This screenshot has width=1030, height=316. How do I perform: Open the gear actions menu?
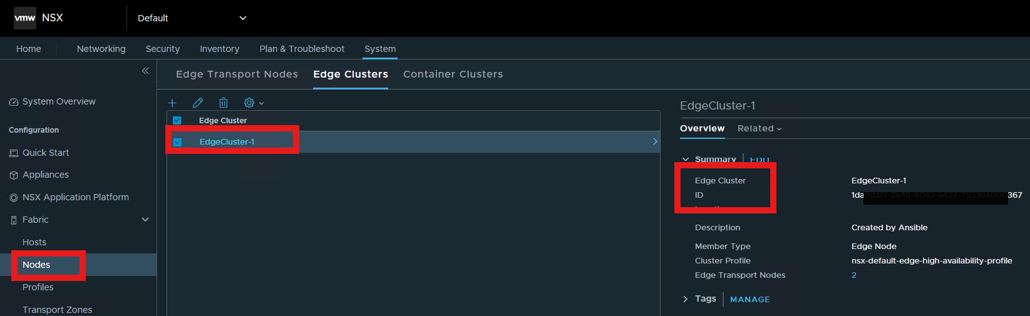pyautogui.click(x=254, y=103)
